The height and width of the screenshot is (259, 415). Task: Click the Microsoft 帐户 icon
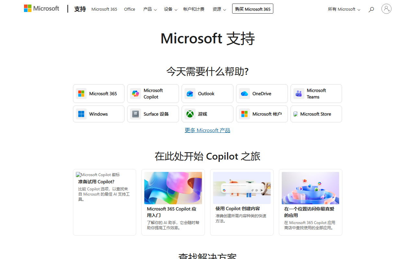tap(244, 114)
